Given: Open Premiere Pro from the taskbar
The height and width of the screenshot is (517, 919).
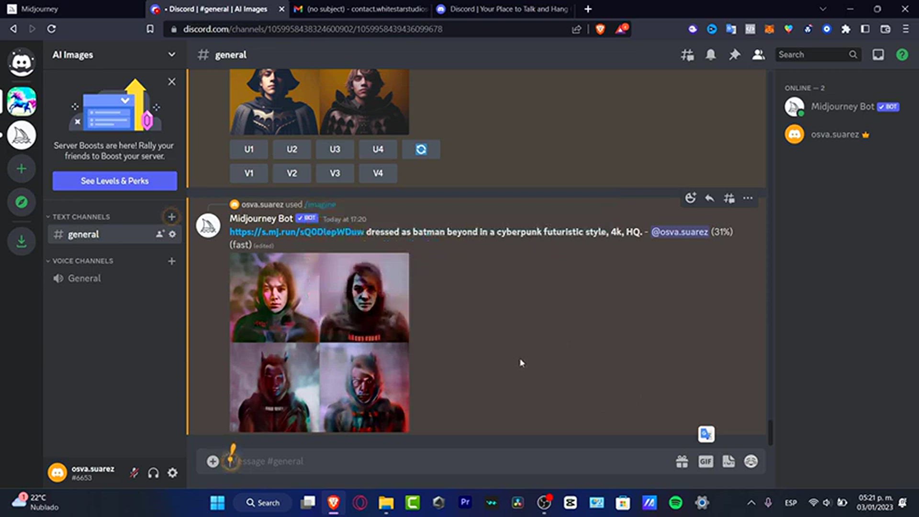Looking at the screenshot, I should [x=465, y=503].
